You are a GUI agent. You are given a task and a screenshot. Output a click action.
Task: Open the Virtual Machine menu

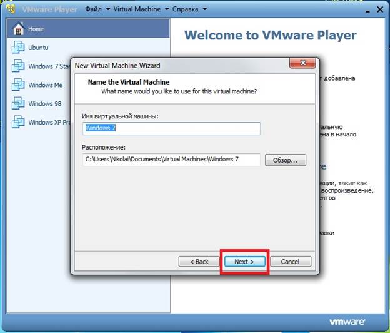(137, 9)
